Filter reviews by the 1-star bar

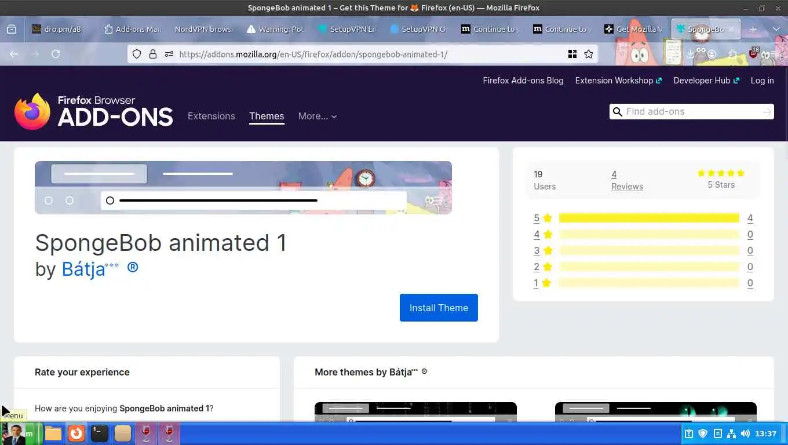point(649,283)
